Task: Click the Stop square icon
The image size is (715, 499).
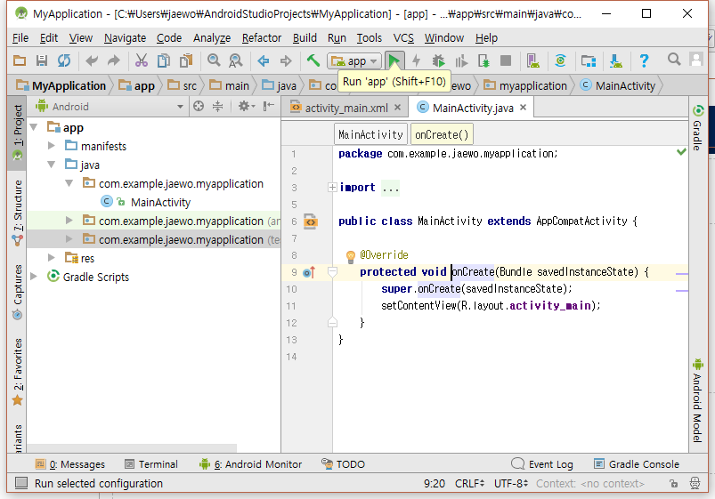Action: pyautogui.click(x=506, y=60)
